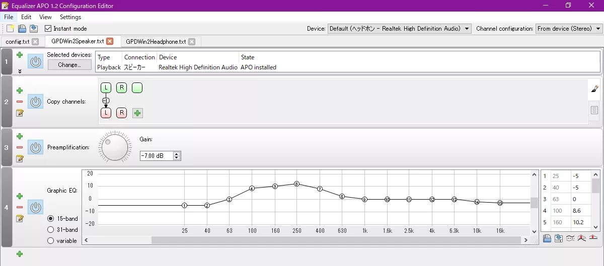The width and height of the screenshot is (604, 266).
Task: Select the green L input channel node
Action: point(106,88)
